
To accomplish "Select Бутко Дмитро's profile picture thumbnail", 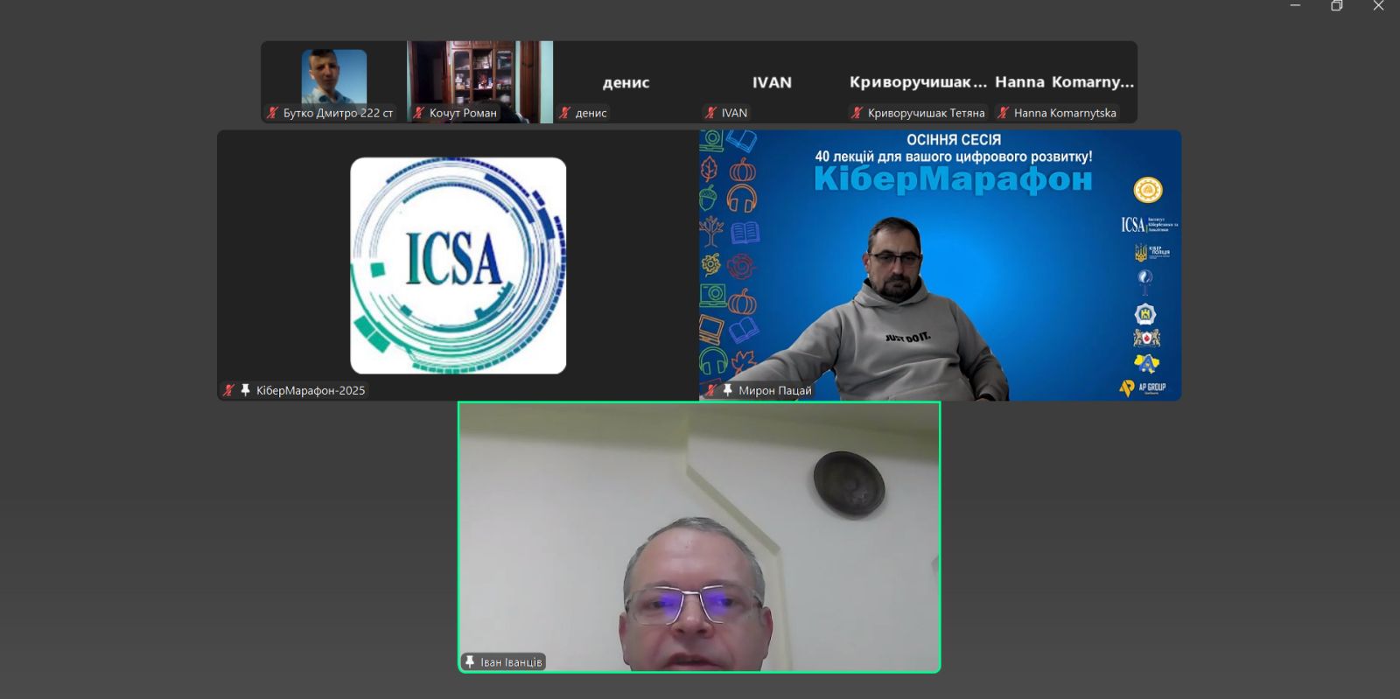I will 333,76.
